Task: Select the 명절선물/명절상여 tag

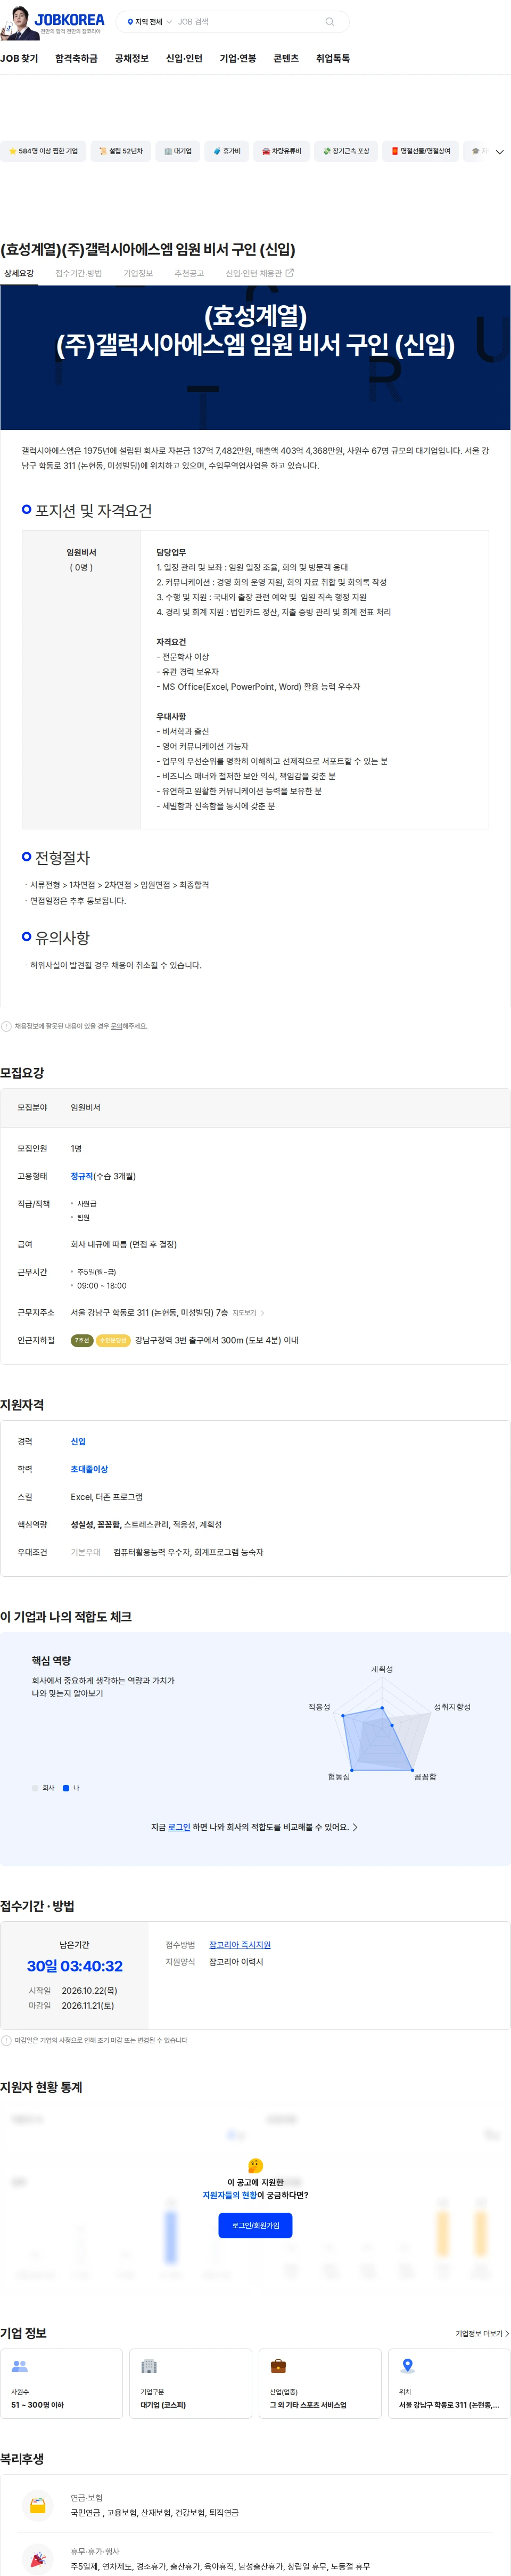Action: click(420, 151)
